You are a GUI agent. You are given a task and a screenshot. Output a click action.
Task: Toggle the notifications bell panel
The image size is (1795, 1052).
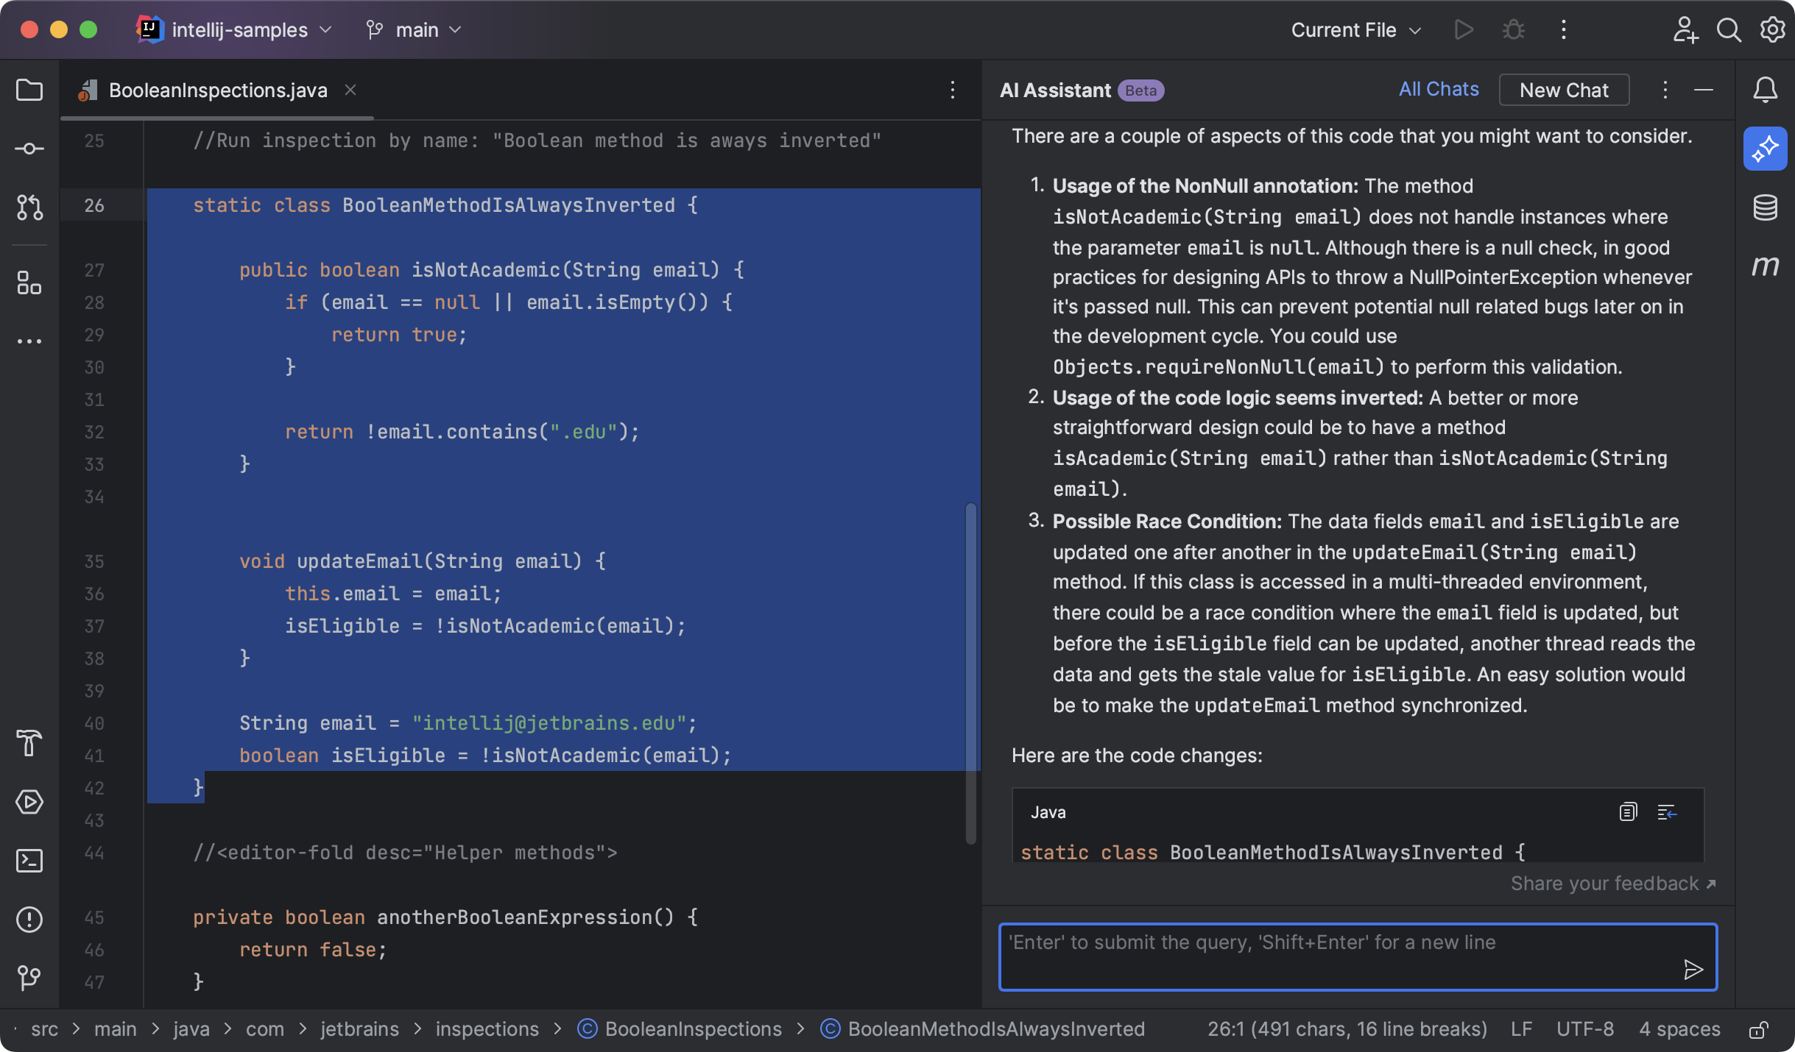(x=1765, y=90)
